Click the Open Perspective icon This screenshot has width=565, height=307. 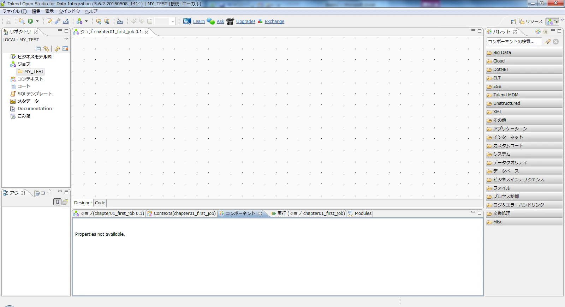(513, 22)
